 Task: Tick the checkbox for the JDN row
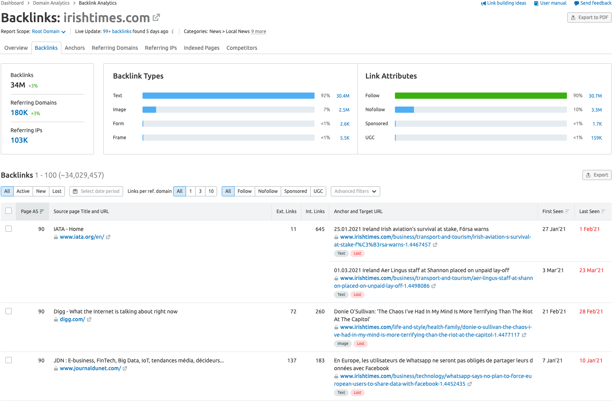pos(9,360)
